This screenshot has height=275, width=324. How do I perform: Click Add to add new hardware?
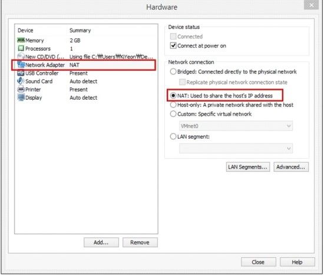[x=101, y=243]
